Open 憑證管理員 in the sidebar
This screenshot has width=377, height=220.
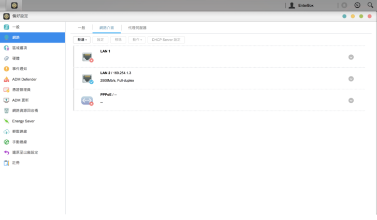coord(33,90)
